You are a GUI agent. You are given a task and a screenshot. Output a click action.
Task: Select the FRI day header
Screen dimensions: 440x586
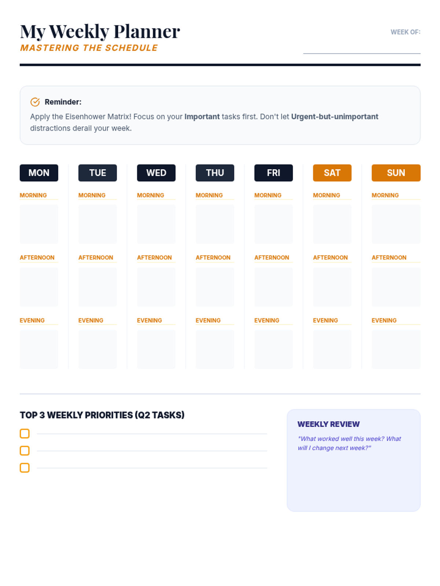(274, 173)
